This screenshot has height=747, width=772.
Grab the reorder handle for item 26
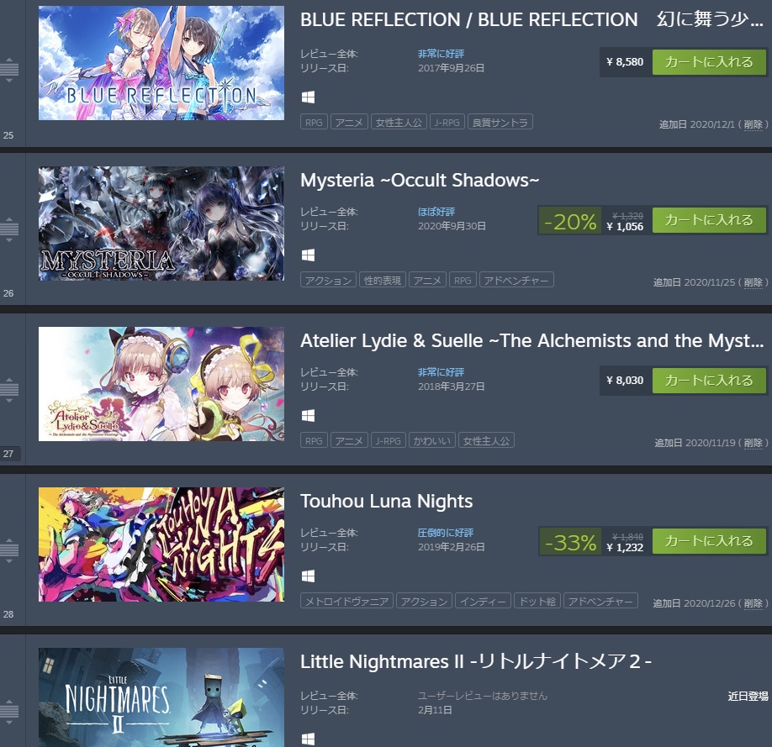click(9, 229)
